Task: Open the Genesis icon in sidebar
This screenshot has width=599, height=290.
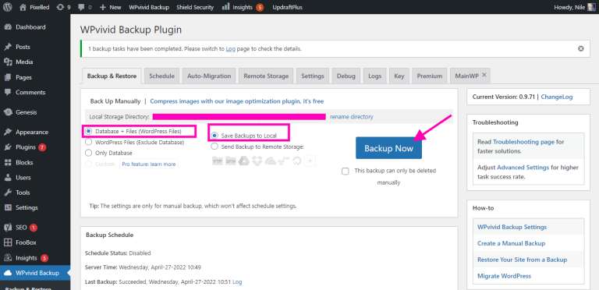Action: [8, 112]
